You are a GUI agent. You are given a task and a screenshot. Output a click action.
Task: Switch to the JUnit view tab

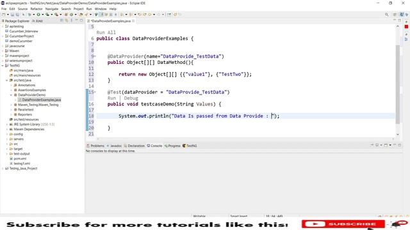(x=37, y=21)
